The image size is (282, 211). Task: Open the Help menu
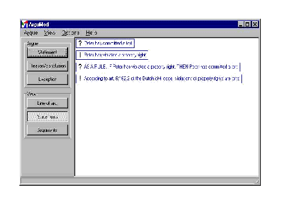tap(91, 33)
